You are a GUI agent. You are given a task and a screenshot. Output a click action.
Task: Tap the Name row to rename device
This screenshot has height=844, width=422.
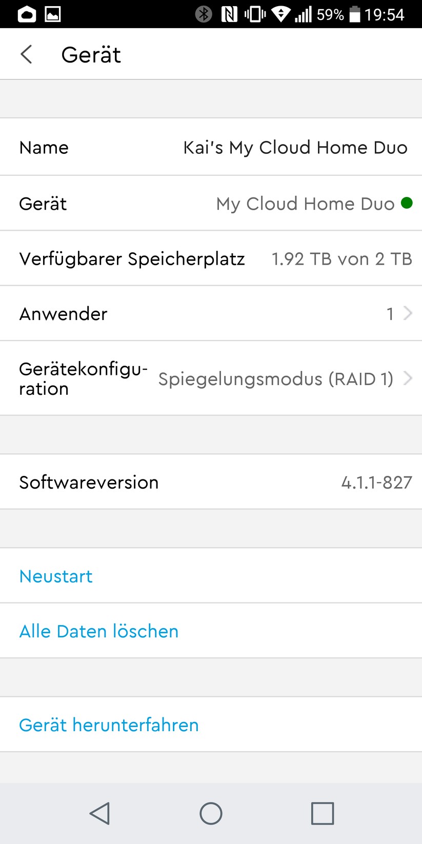[211, 147]
